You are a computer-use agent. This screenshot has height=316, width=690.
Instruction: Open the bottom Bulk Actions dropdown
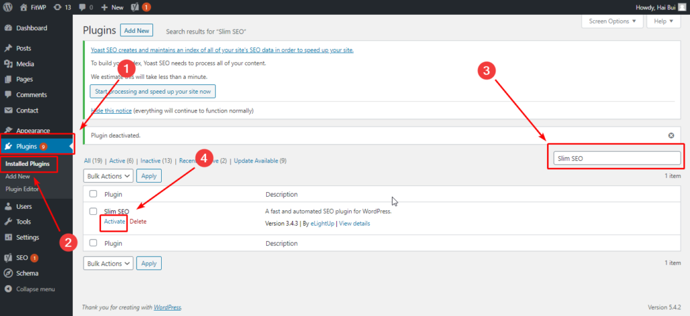point(108,263)
